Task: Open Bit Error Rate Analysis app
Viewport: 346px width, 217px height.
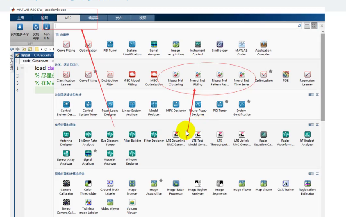Action: [88, 139]
